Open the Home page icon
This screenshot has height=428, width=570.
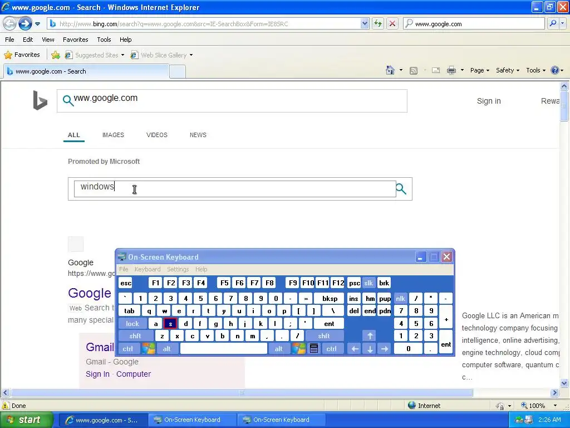(390, 70)
